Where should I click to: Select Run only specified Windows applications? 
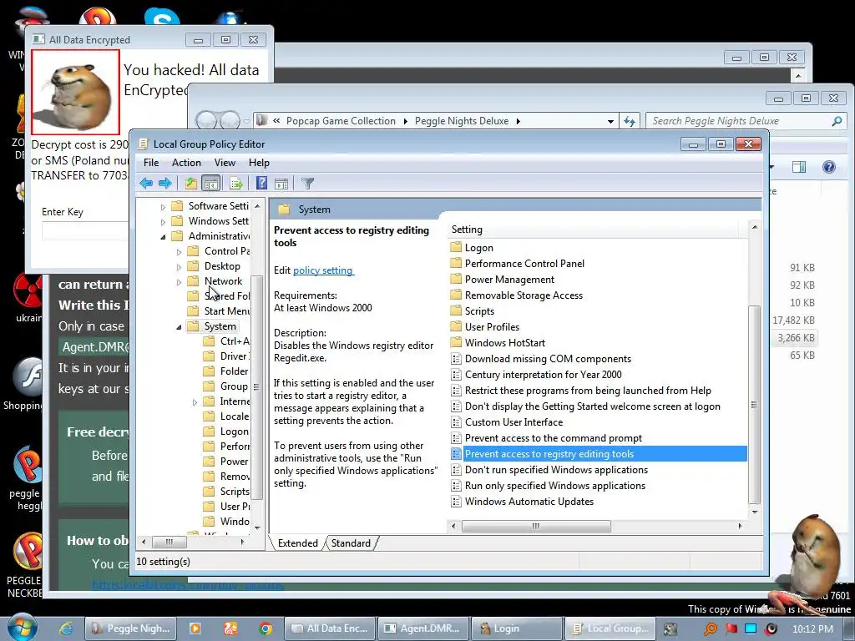coord(549,486)
